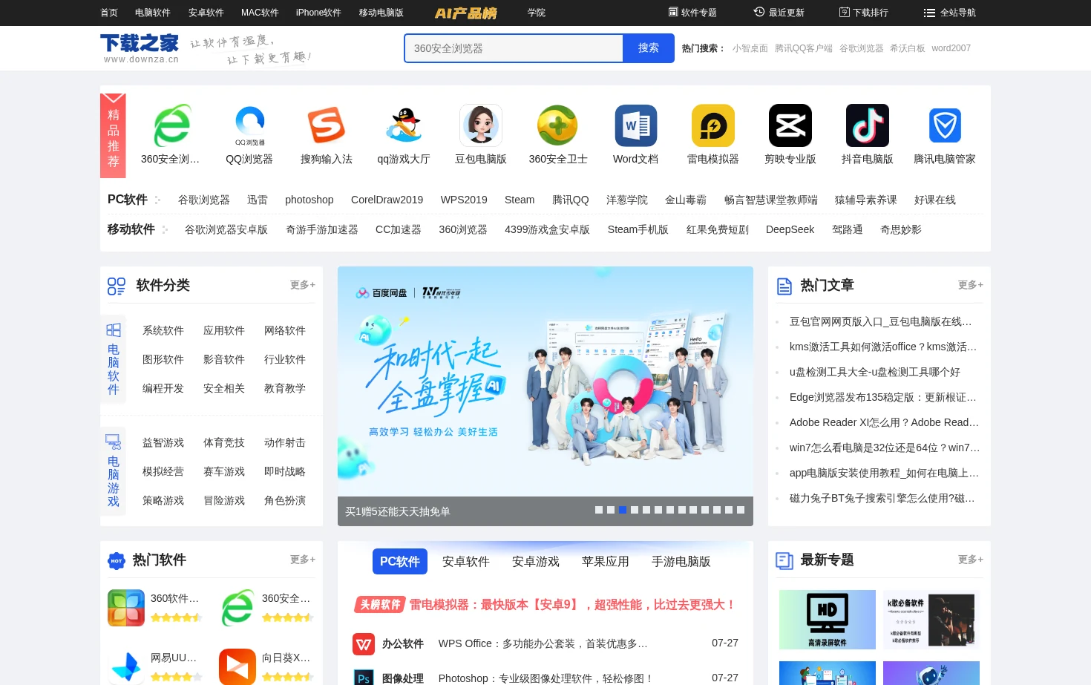This screenshot has height=685, width=1091.
Task: Click the 全站导航 list icon
Action: pyautogui.click(x=929, y=13)
